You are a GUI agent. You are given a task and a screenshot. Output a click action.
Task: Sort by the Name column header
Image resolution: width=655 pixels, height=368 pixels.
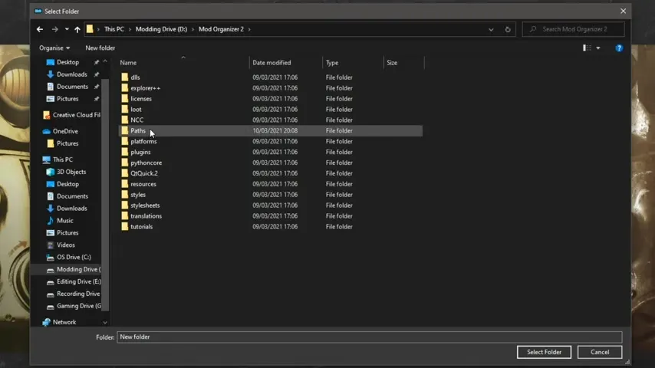point(128,63)
